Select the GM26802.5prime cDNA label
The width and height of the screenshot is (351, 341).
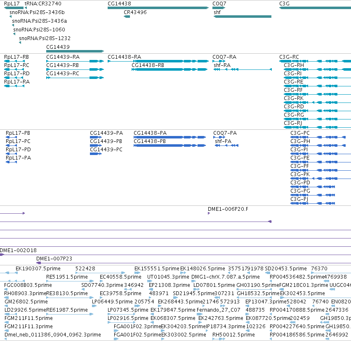tap(26, 302)
